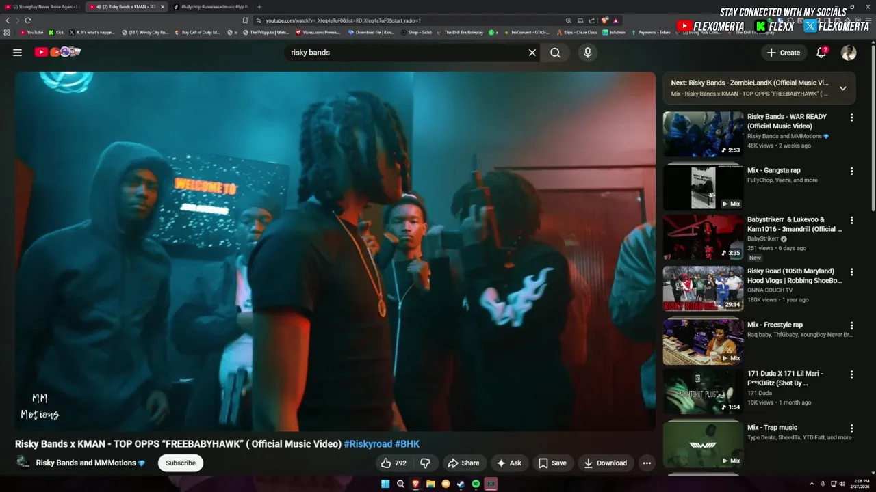
Task: Select the Risky Bands x KMAN browser tab
Action: 127,7
